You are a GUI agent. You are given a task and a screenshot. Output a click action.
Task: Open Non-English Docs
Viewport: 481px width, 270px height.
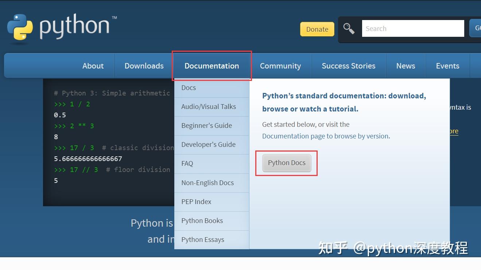207,183
